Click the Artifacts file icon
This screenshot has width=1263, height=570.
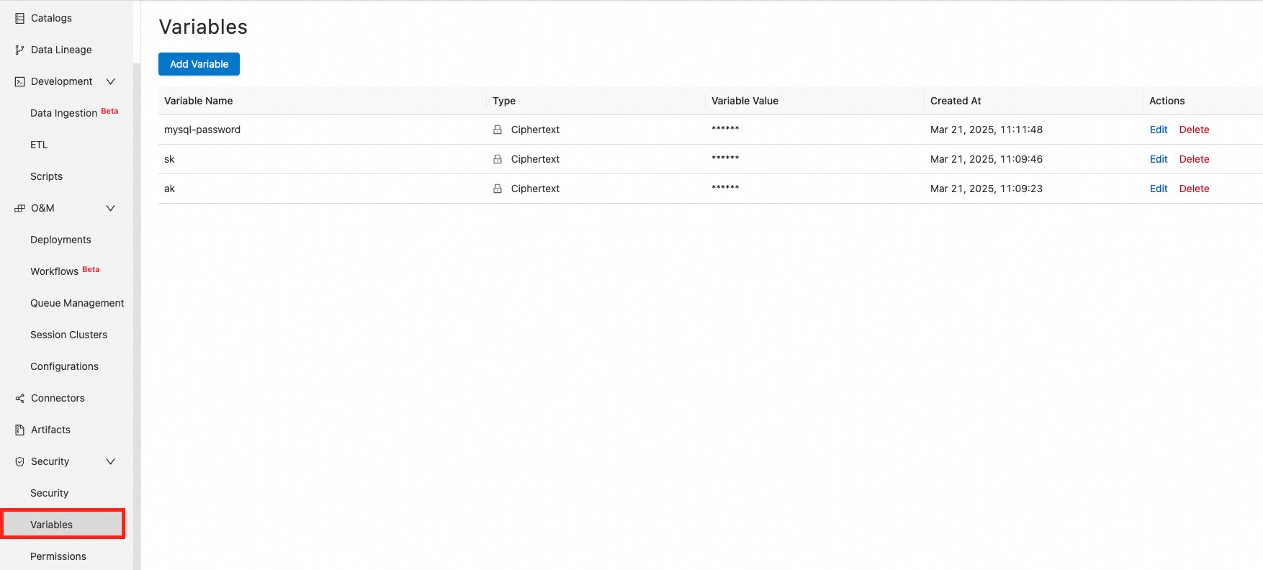(x=19, y=430)
